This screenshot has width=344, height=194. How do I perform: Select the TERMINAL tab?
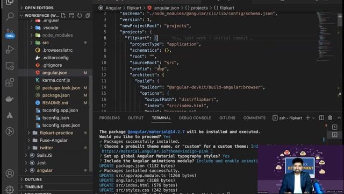161,118
